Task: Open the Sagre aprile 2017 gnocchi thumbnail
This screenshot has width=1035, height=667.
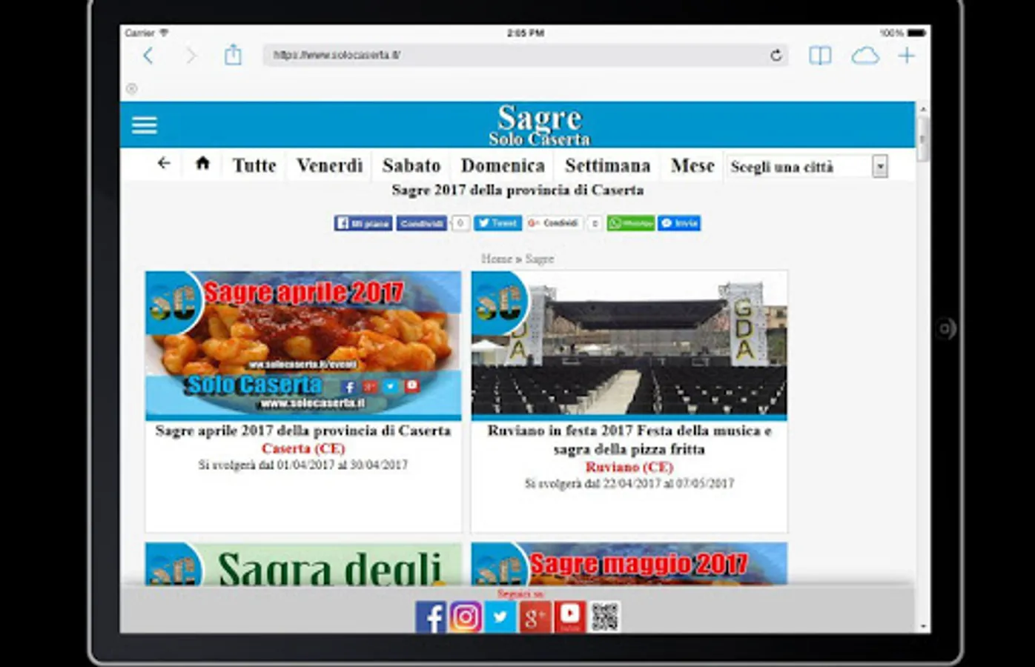Action: (303, 345)
